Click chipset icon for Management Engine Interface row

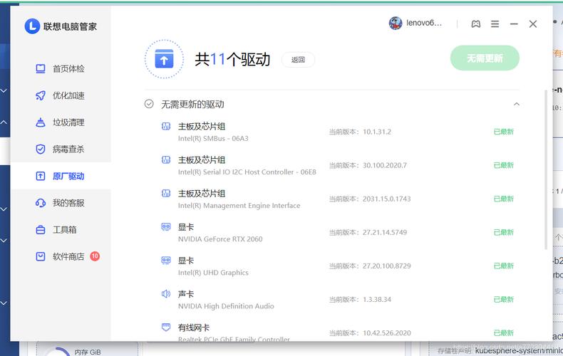click(166, 194)
